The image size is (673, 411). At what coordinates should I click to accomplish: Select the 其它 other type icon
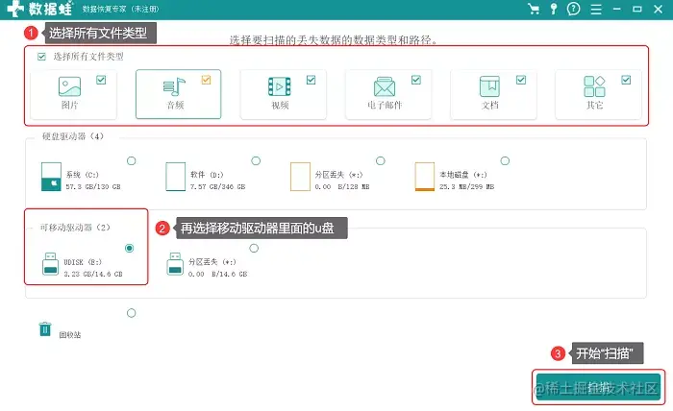coord(594,86)
